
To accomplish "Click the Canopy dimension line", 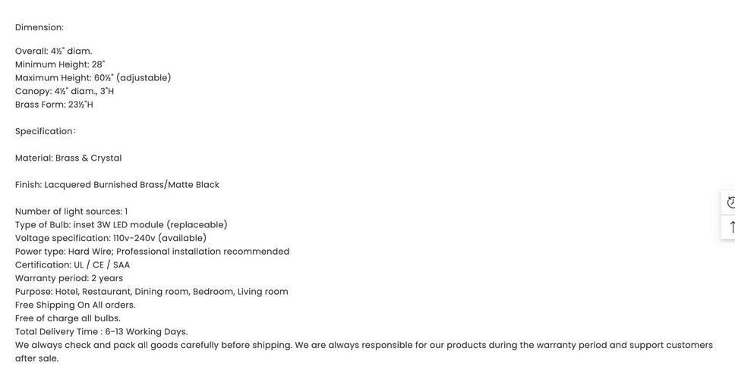I will pyautogui.click(x=65, y=91).
